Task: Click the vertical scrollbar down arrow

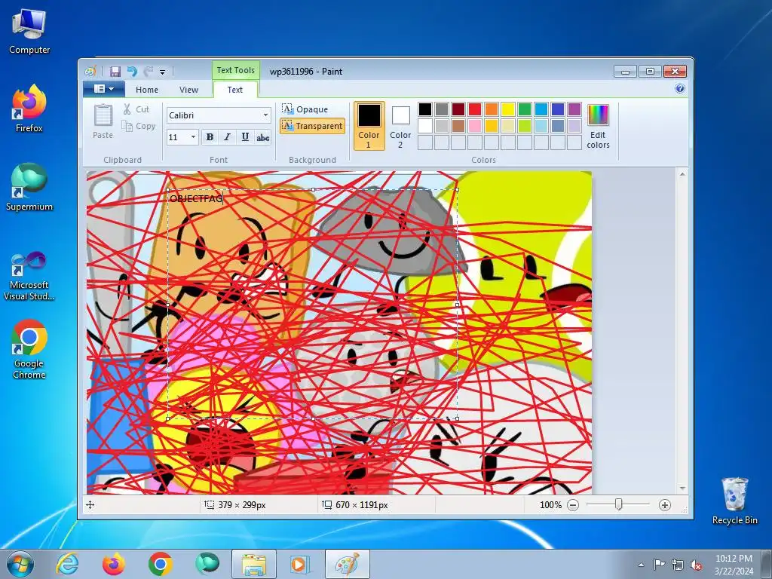Action: pyautogui.click(x=682, y=489)
